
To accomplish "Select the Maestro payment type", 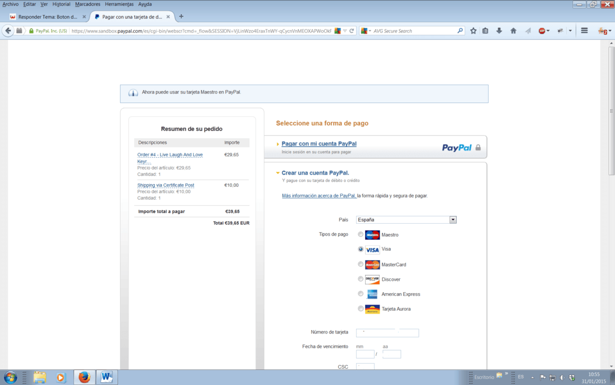I will click(361, 234).
